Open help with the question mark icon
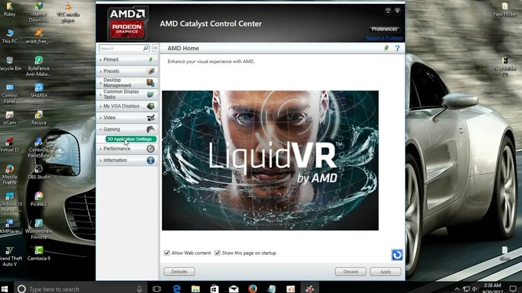522x293 pixels. [397, 48]
